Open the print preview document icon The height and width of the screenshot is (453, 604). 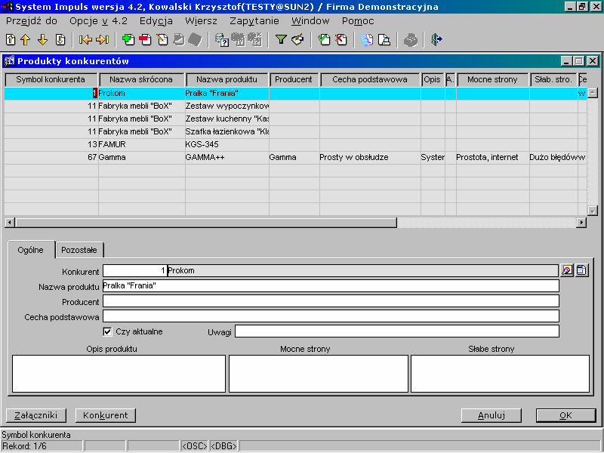pyautogui.click(x=384, y=40)
